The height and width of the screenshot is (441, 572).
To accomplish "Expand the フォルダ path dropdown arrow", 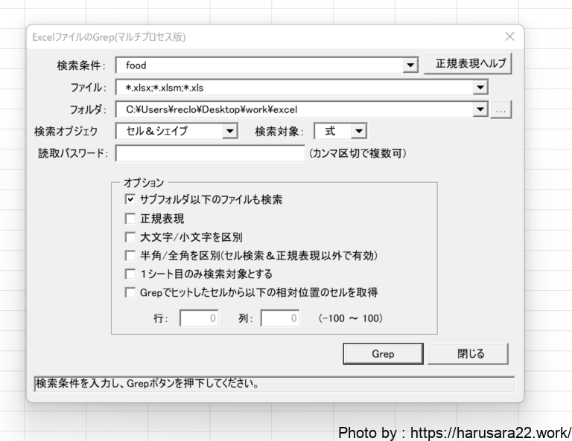I will point(480,110).
